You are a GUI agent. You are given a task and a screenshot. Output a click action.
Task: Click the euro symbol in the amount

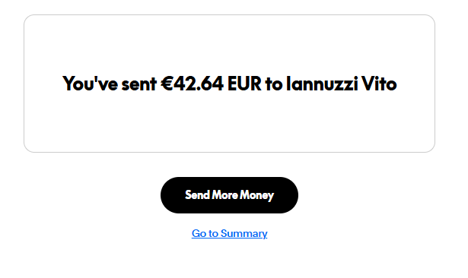(x=167, y=84)
